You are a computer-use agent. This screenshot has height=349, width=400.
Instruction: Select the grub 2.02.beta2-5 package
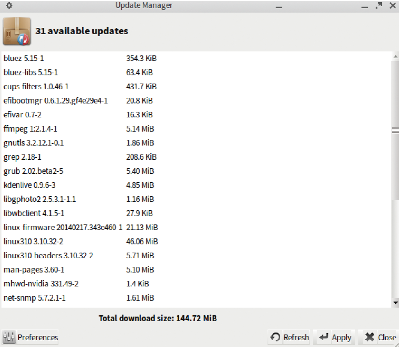pos(196,171)
